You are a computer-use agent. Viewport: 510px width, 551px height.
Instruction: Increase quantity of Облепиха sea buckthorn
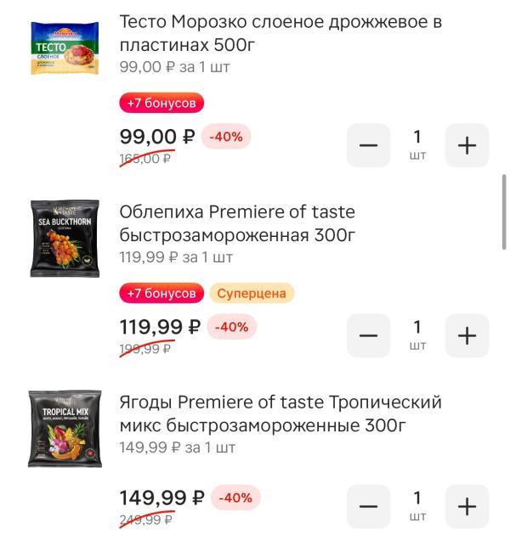point(467,335)
